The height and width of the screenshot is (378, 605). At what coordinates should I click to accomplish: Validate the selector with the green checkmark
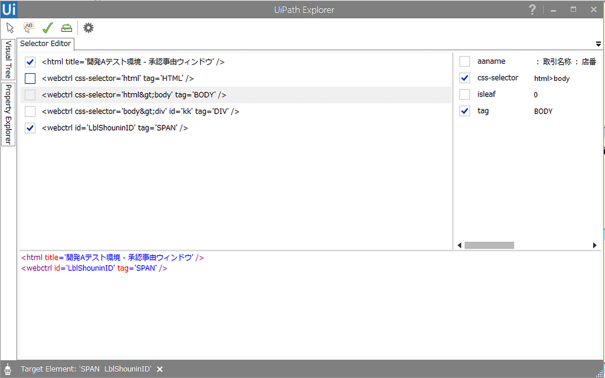[x=47, y=27]
